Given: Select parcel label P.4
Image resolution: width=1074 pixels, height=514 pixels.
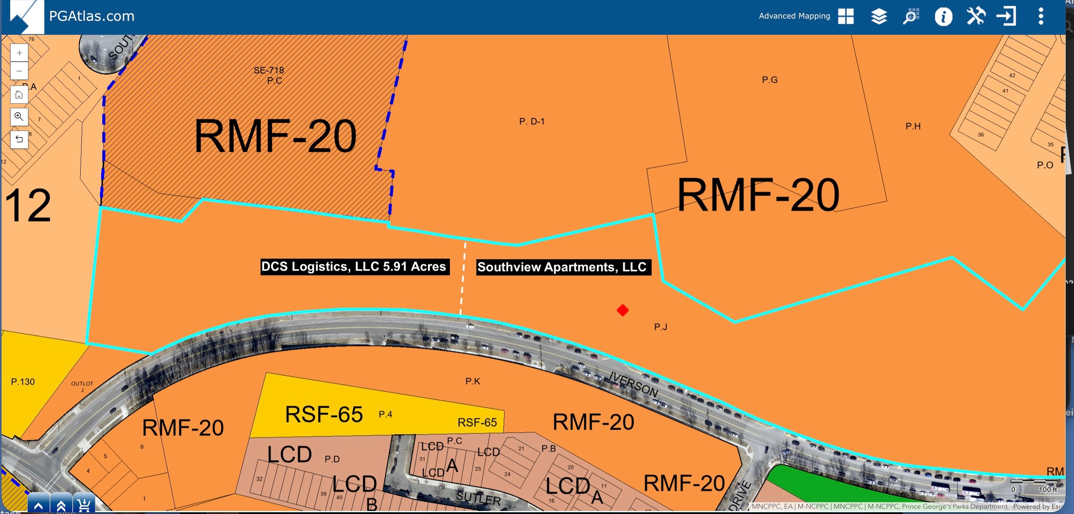Looking at the screenshot, I should click(x=385, y=414).
